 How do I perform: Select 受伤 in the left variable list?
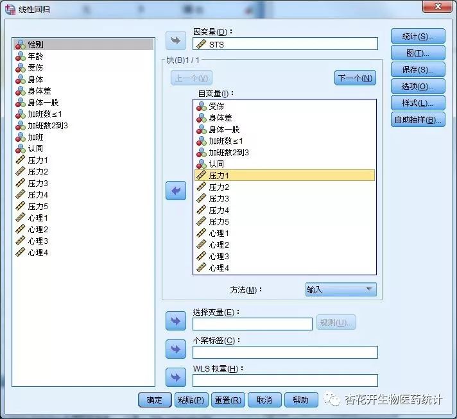[83, 67]
